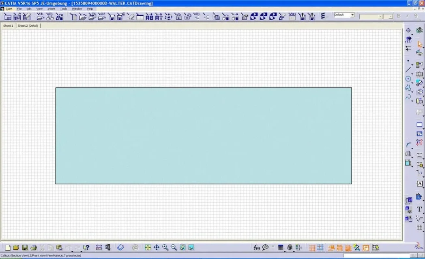This screenshot has height=259, width=425.
Task: Click the Save disk icon
Action: 25,247
